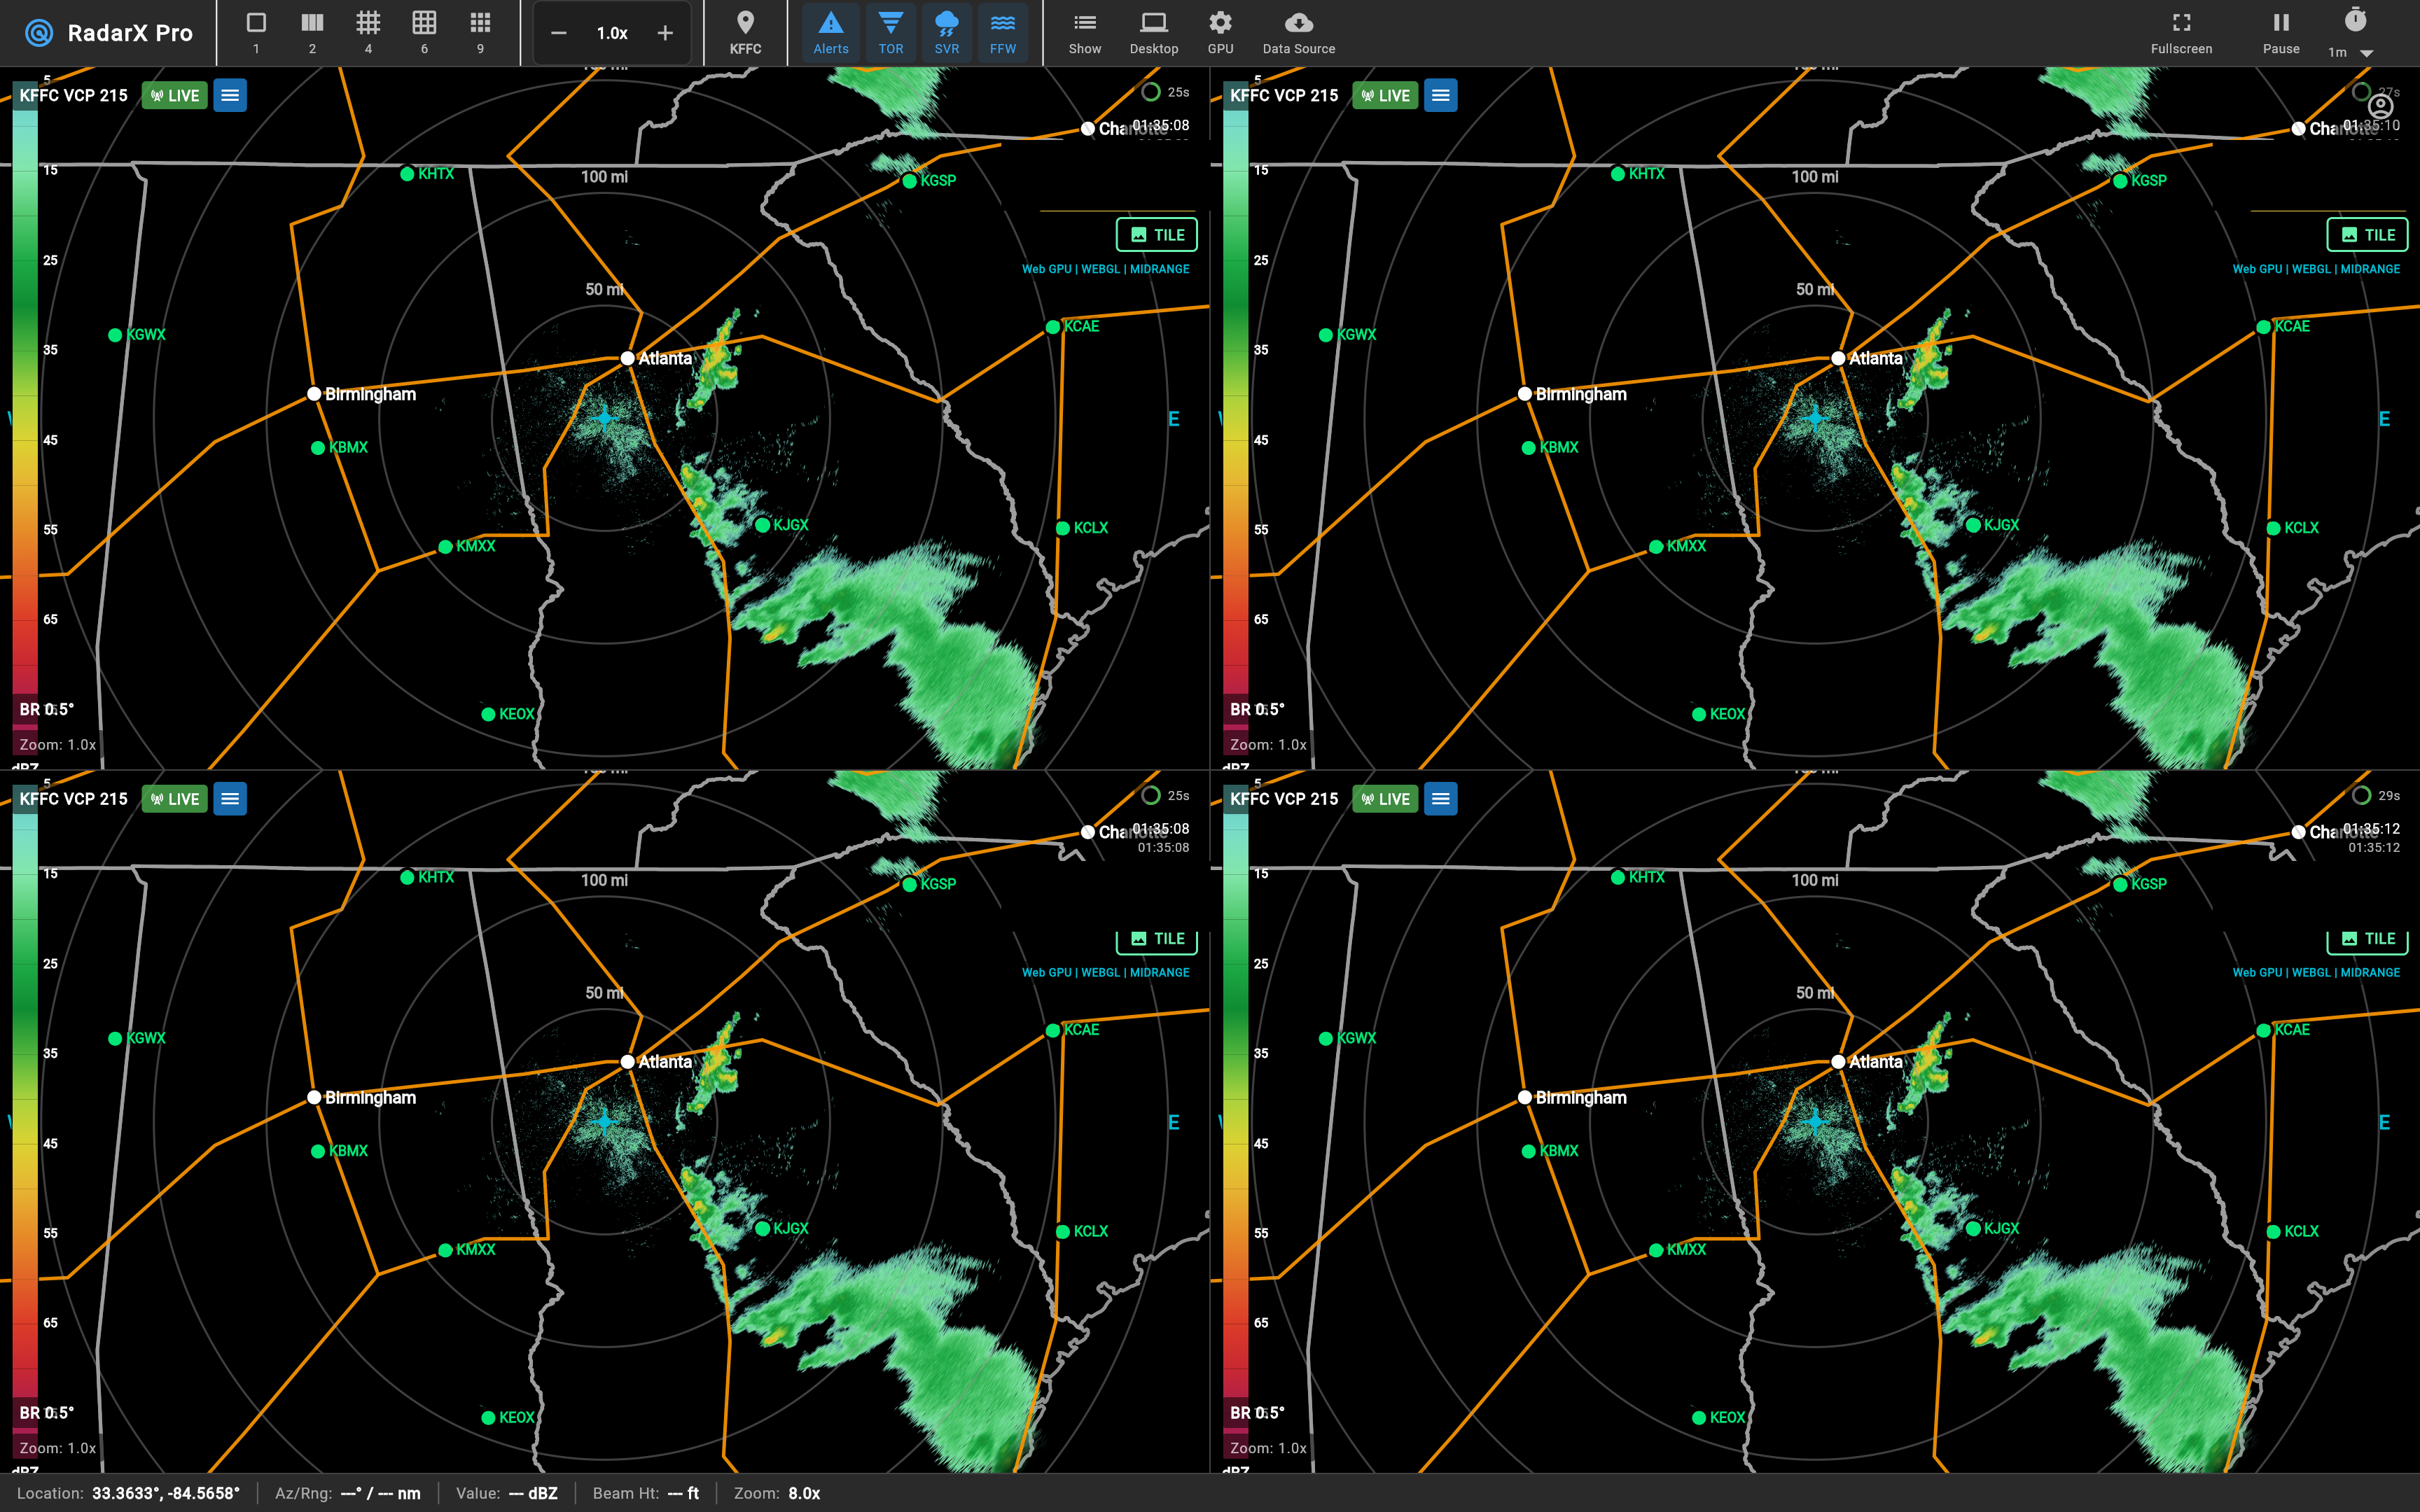Select the 6-pane grid layout

click(x=424, y=32)
